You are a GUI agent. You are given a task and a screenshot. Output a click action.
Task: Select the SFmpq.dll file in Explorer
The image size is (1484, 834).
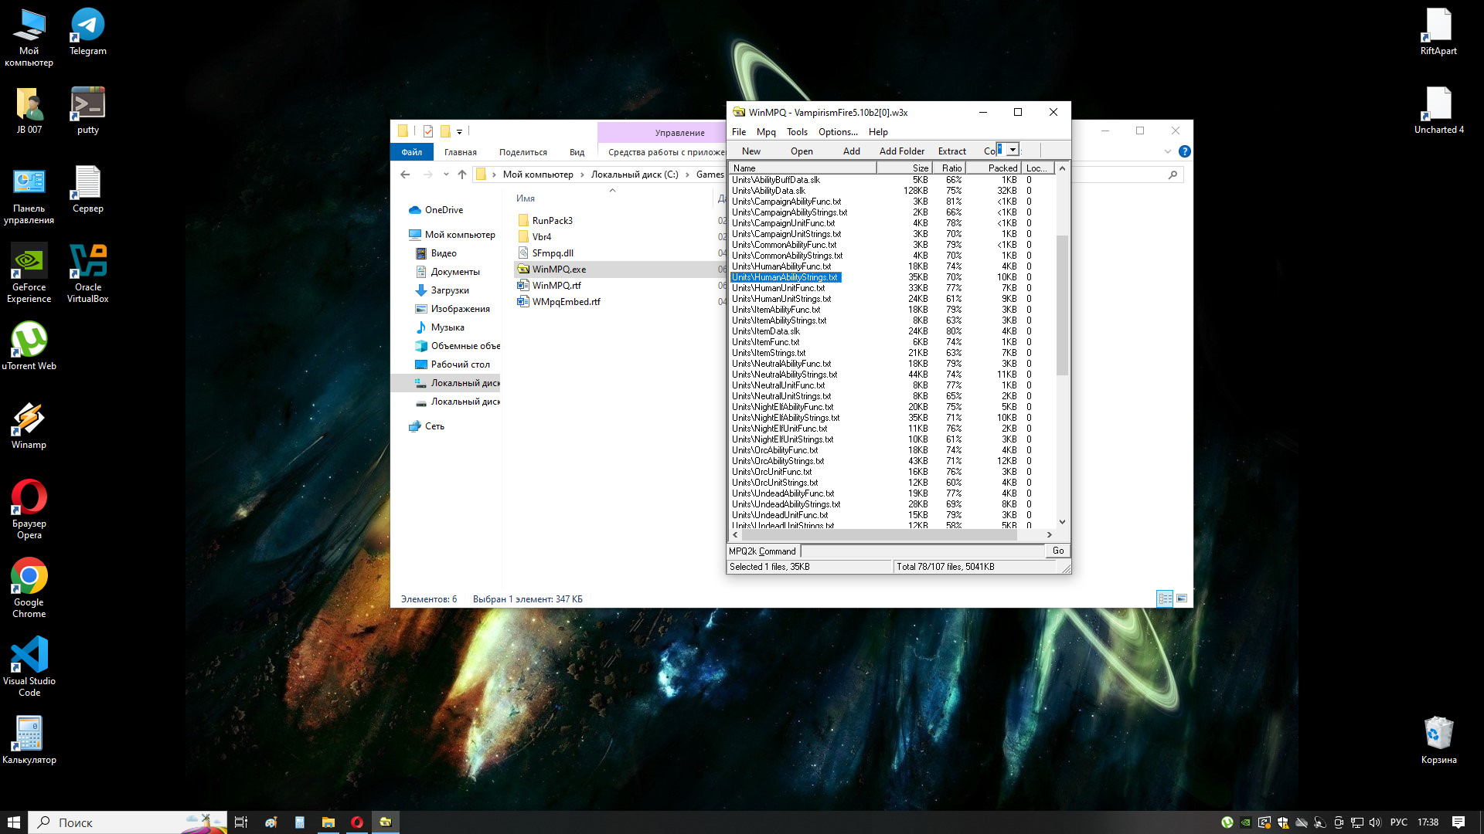pyautogui.click(x=552, y=253)
